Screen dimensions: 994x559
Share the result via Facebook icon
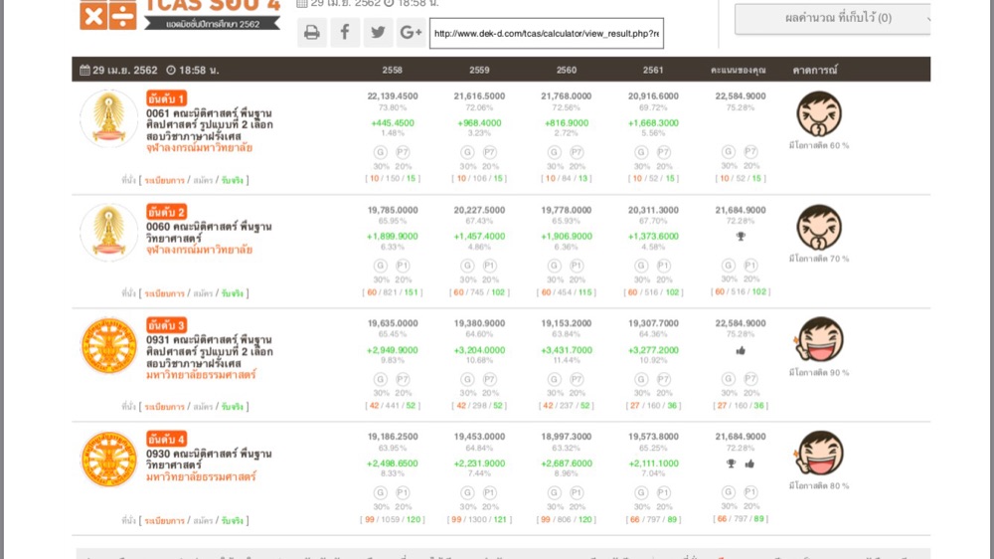click(345, 33)
